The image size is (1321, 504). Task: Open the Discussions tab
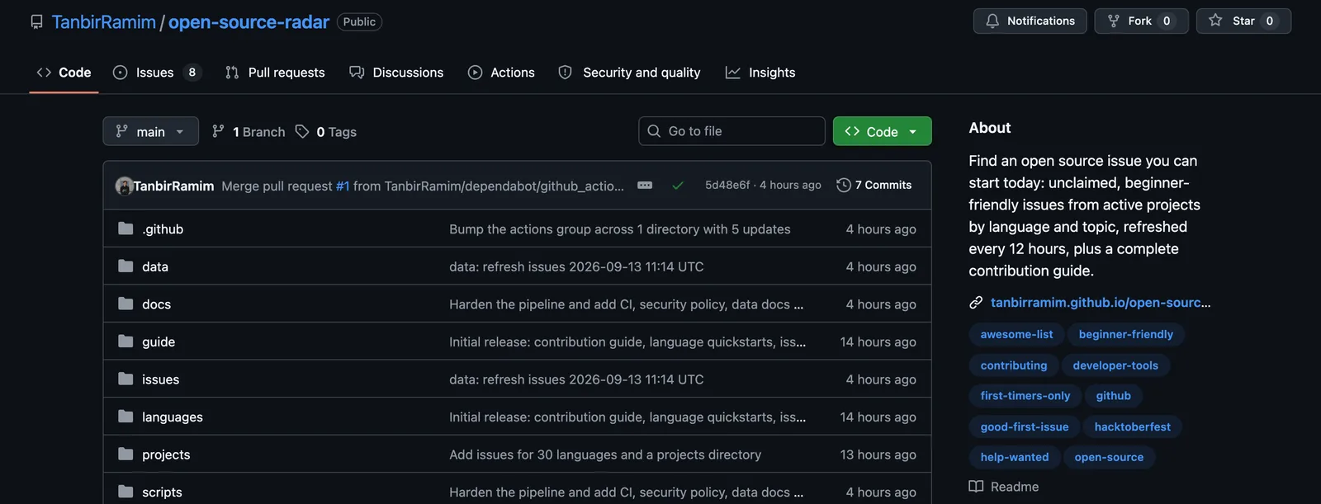click(396, 73)
